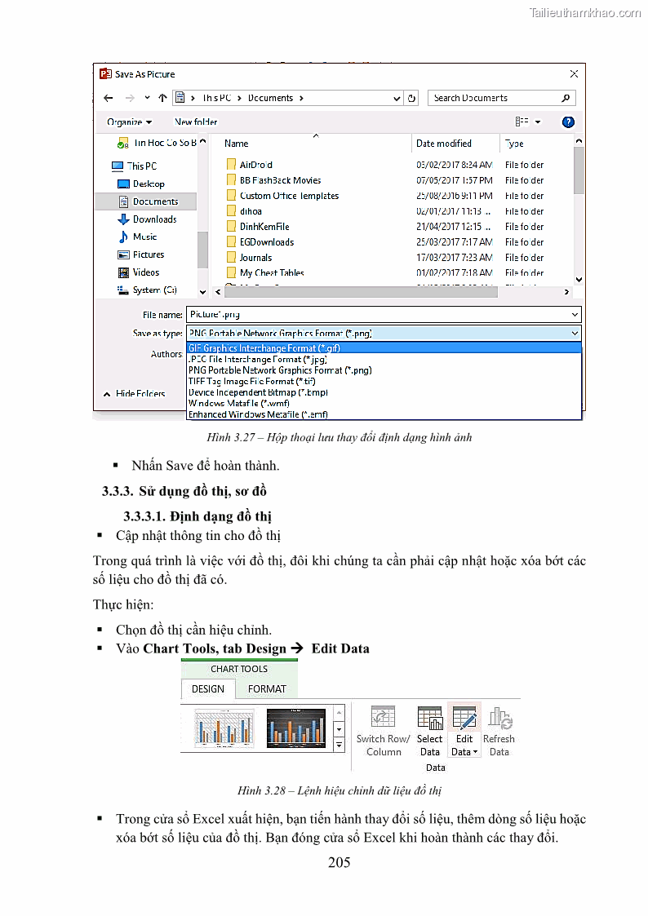Click the Edit Data icon
This screenshot has height=916, width=648.
tap(464, 719)
